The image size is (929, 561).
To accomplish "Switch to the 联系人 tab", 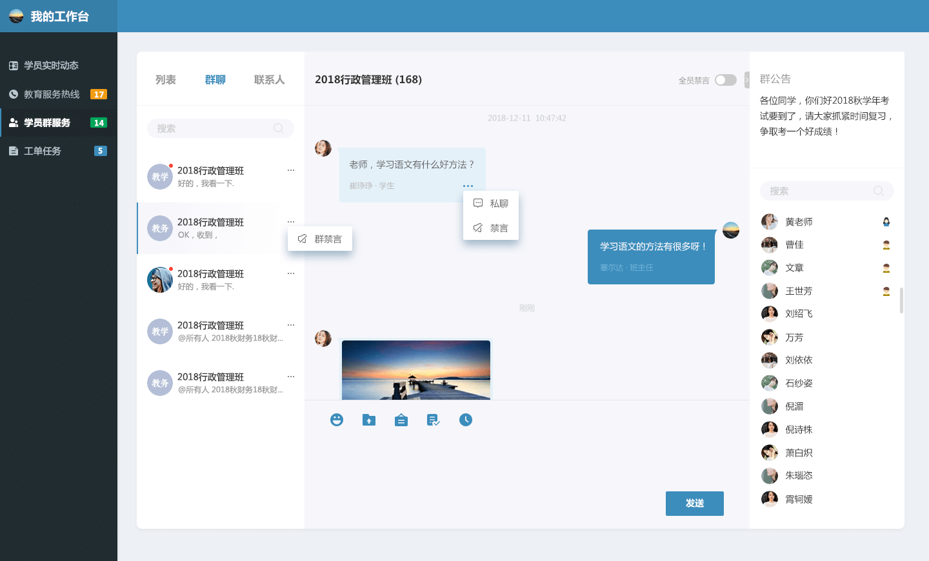I will (x=269, y=79).
